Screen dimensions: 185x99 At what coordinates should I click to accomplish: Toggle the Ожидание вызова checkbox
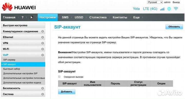[59, 77]
